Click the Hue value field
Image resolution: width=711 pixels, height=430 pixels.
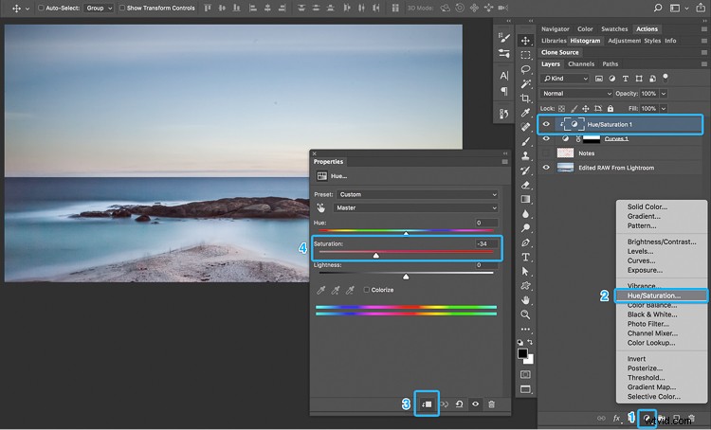click(x=486, y=223)
